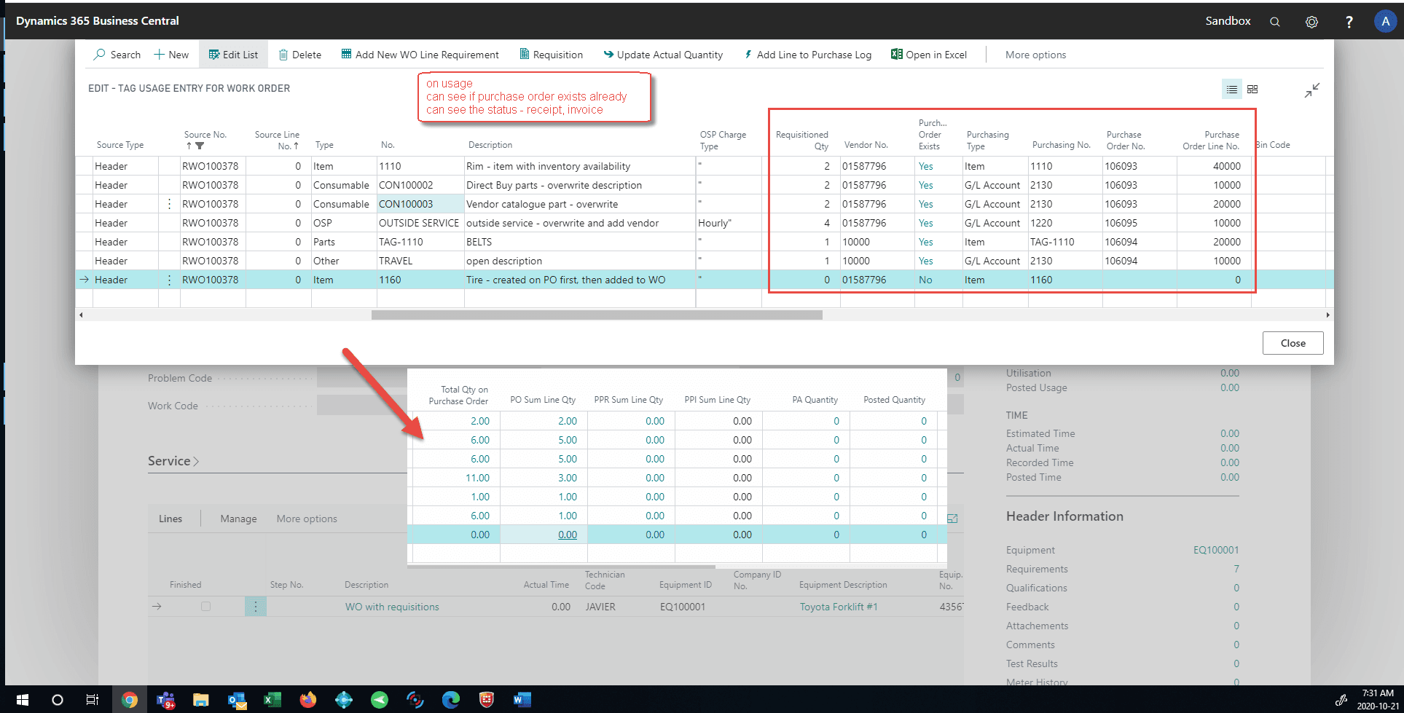
Task: Create a New tag usage entry
Action: click(171, 55)
